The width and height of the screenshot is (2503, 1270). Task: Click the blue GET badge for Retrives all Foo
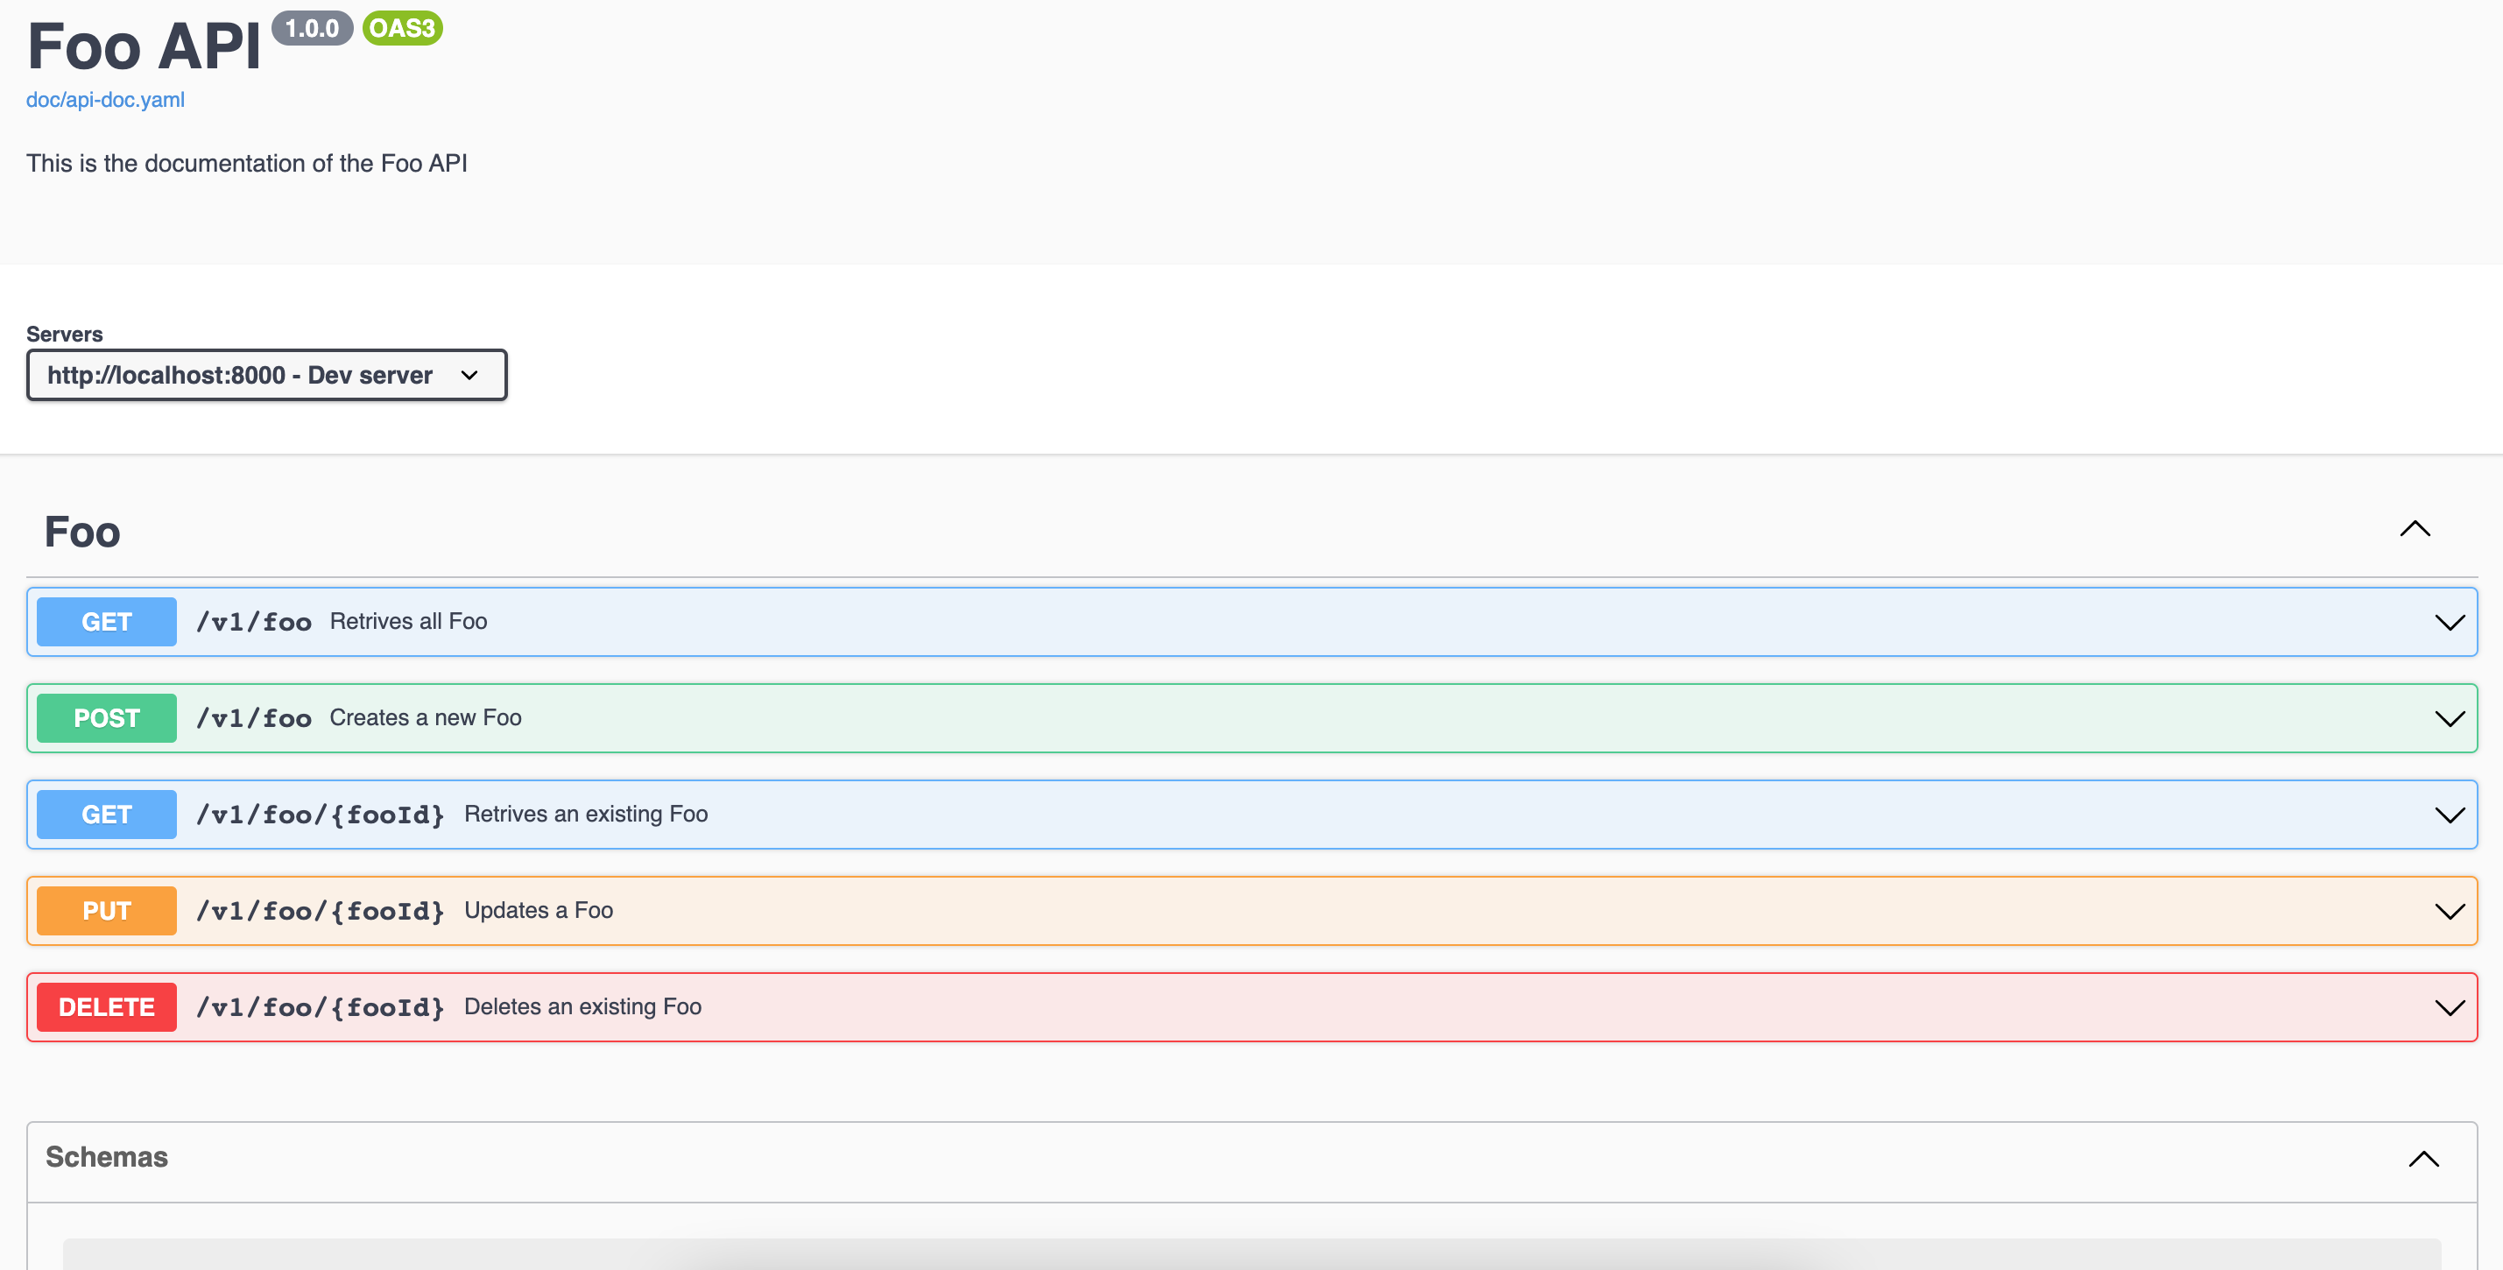(x=107, y=622)
